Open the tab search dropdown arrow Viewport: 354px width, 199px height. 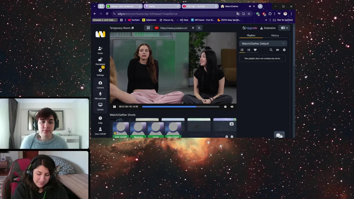95,6
